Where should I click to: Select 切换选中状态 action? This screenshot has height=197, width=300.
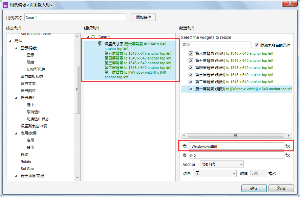coord(38,119)
